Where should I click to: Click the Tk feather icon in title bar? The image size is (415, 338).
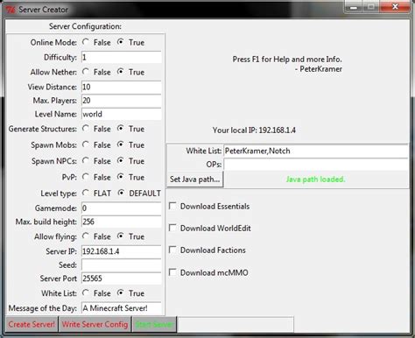pyautogui.click(x=11, y=10)
